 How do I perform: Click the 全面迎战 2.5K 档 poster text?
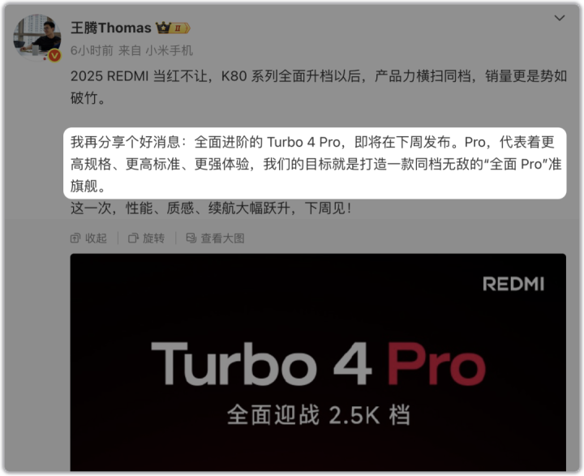click(x=319, y=414)
